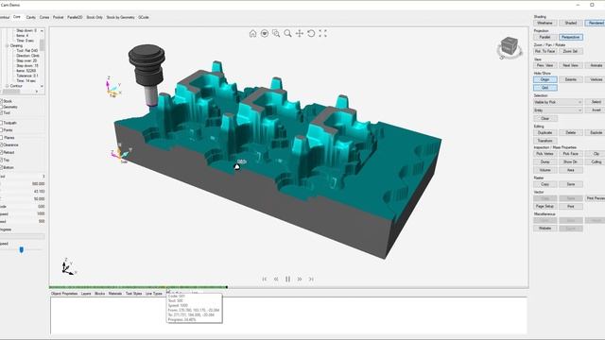Set shading to Shaded

tap(571, 23)
